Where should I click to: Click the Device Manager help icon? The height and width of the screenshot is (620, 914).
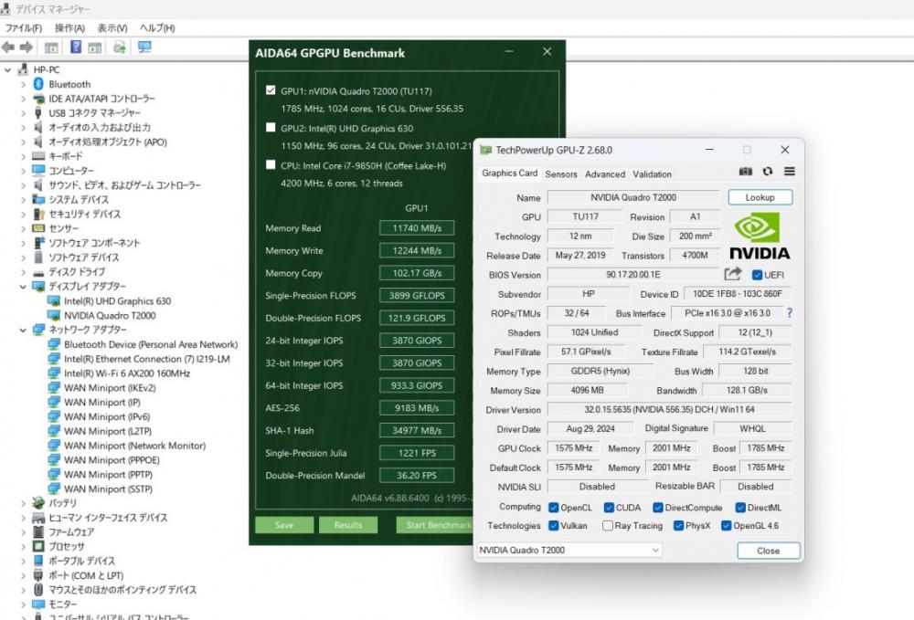[76, 47]
